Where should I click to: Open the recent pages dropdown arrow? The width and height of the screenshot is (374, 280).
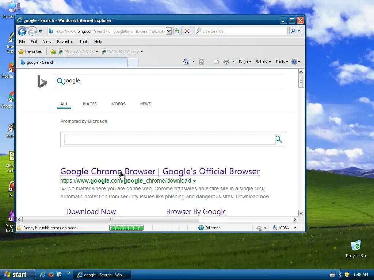[x=40, y=31]
